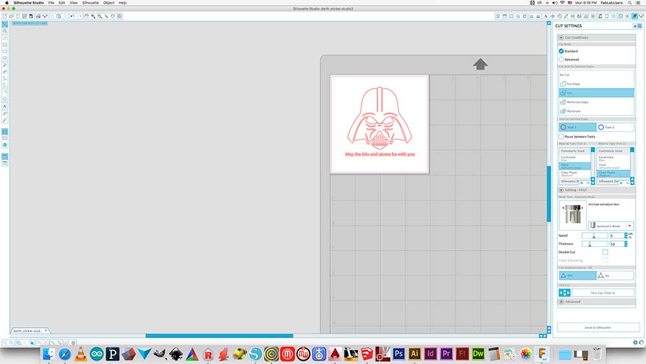Click the New document icon
This screenshot has height=364, width=646.
tap(5, 16)
